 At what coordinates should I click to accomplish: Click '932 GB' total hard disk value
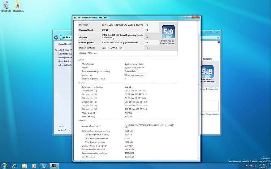pos(128,87)
